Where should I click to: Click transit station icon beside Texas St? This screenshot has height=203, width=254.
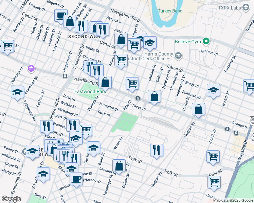click(138, 98)
